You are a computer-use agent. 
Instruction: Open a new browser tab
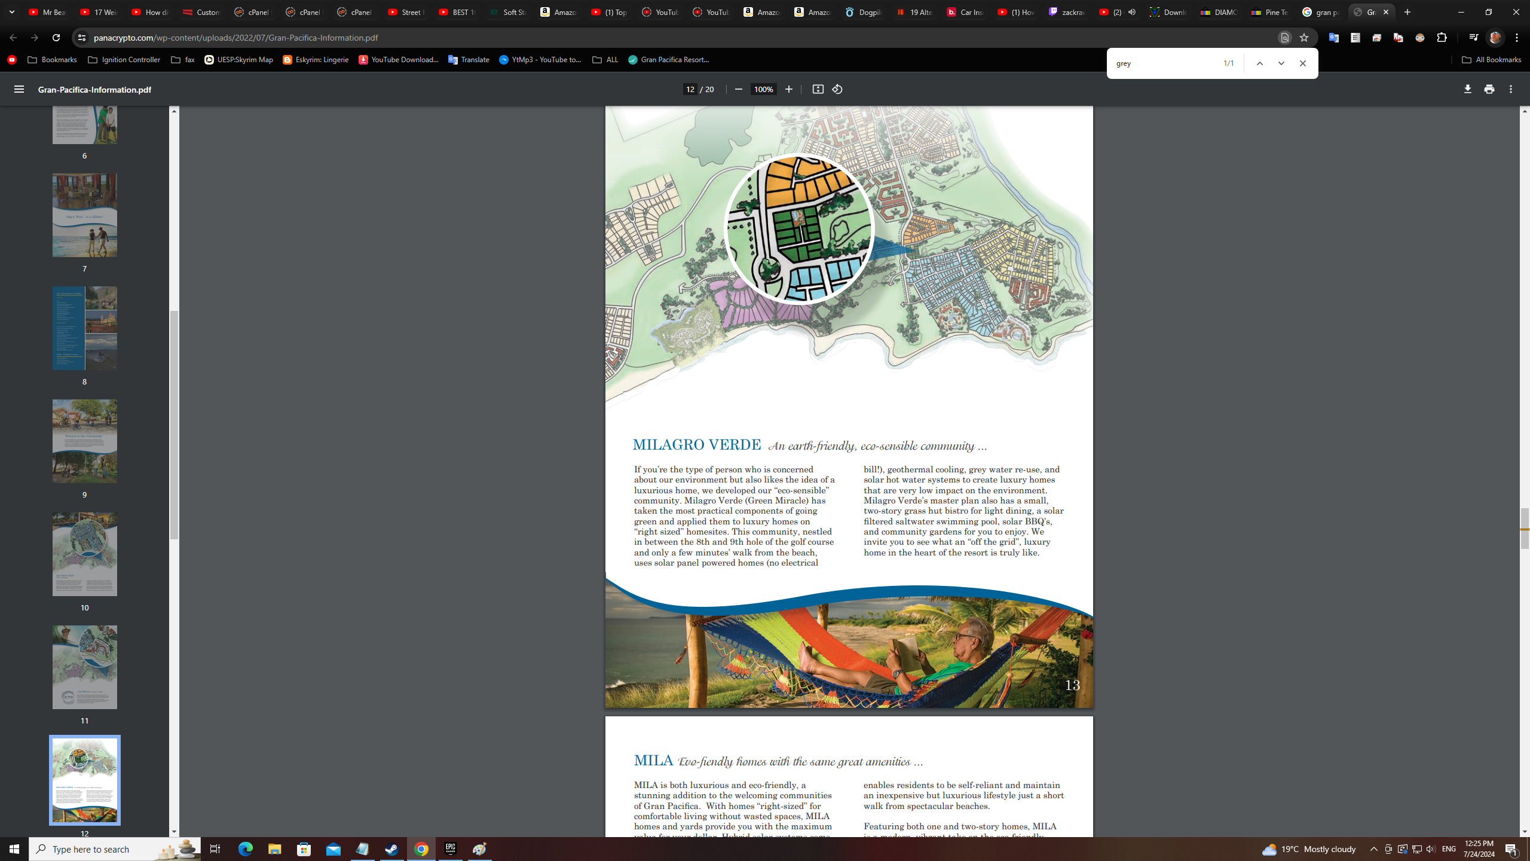(x=1407, y=12)
